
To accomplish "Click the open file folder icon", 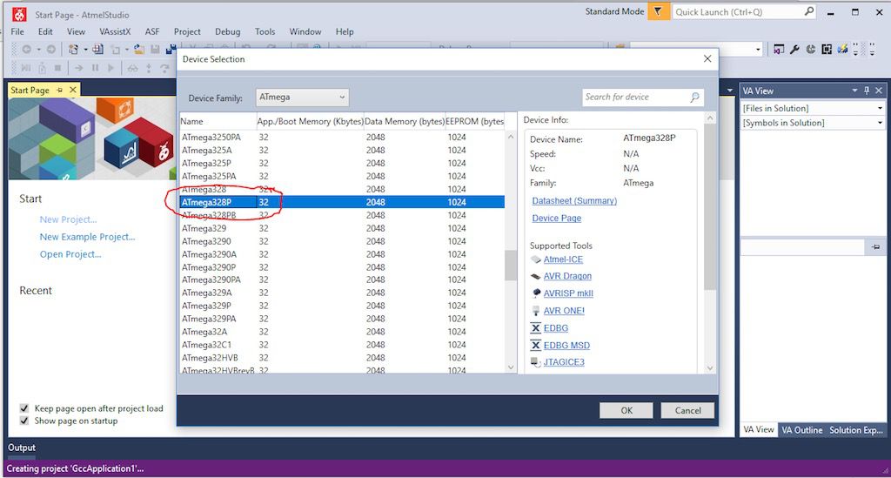I will (x=138, y=50).
